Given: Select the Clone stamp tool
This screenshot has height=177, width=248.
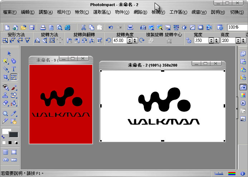Looking at the screenshot, I should [x=5, y=95].
